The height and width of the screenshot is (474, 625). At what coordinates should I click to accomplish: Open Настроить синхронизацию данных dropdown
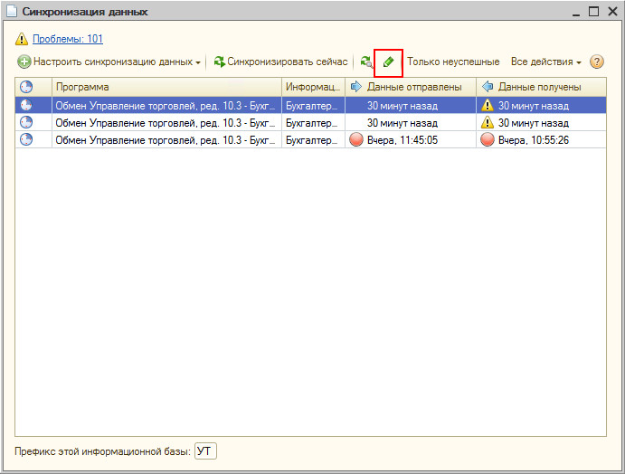pos(109,62)
